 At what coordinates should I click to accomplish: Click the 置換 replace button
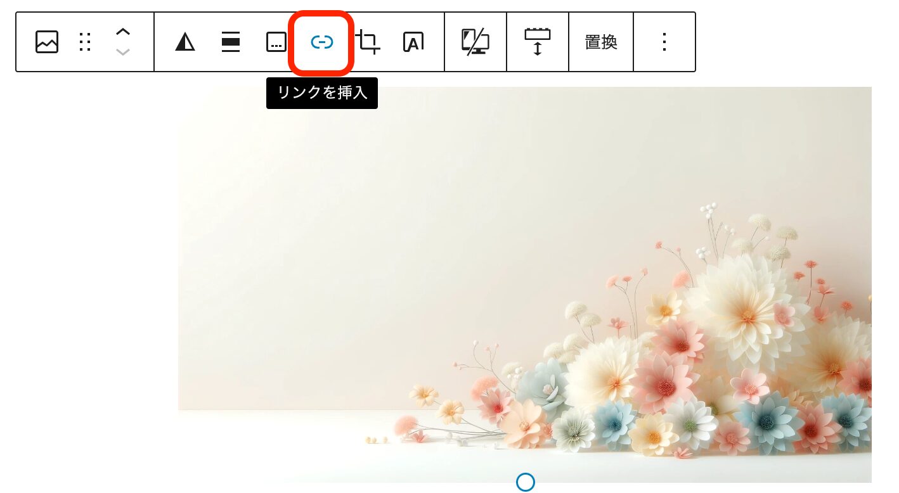click(x=601, y=42)
